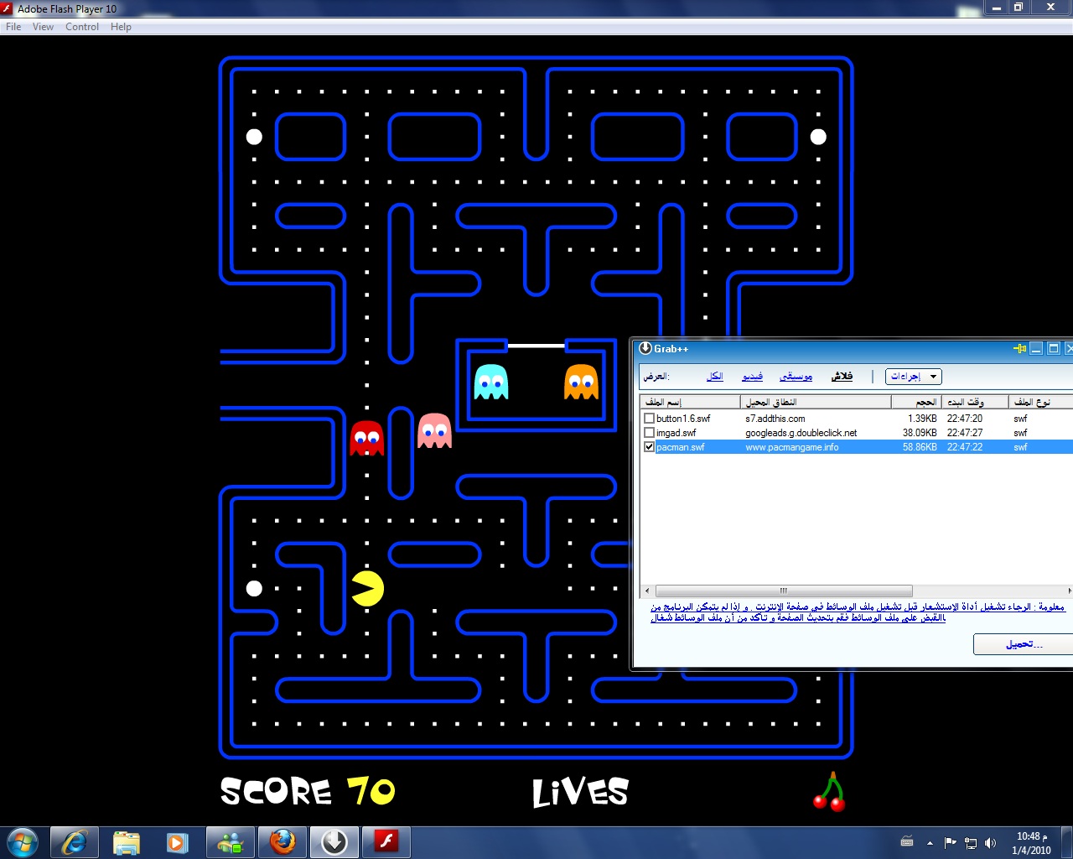
Task: Click the Grab++ horizontal scrollbar thumb
Action: click(x=784, y=591)
